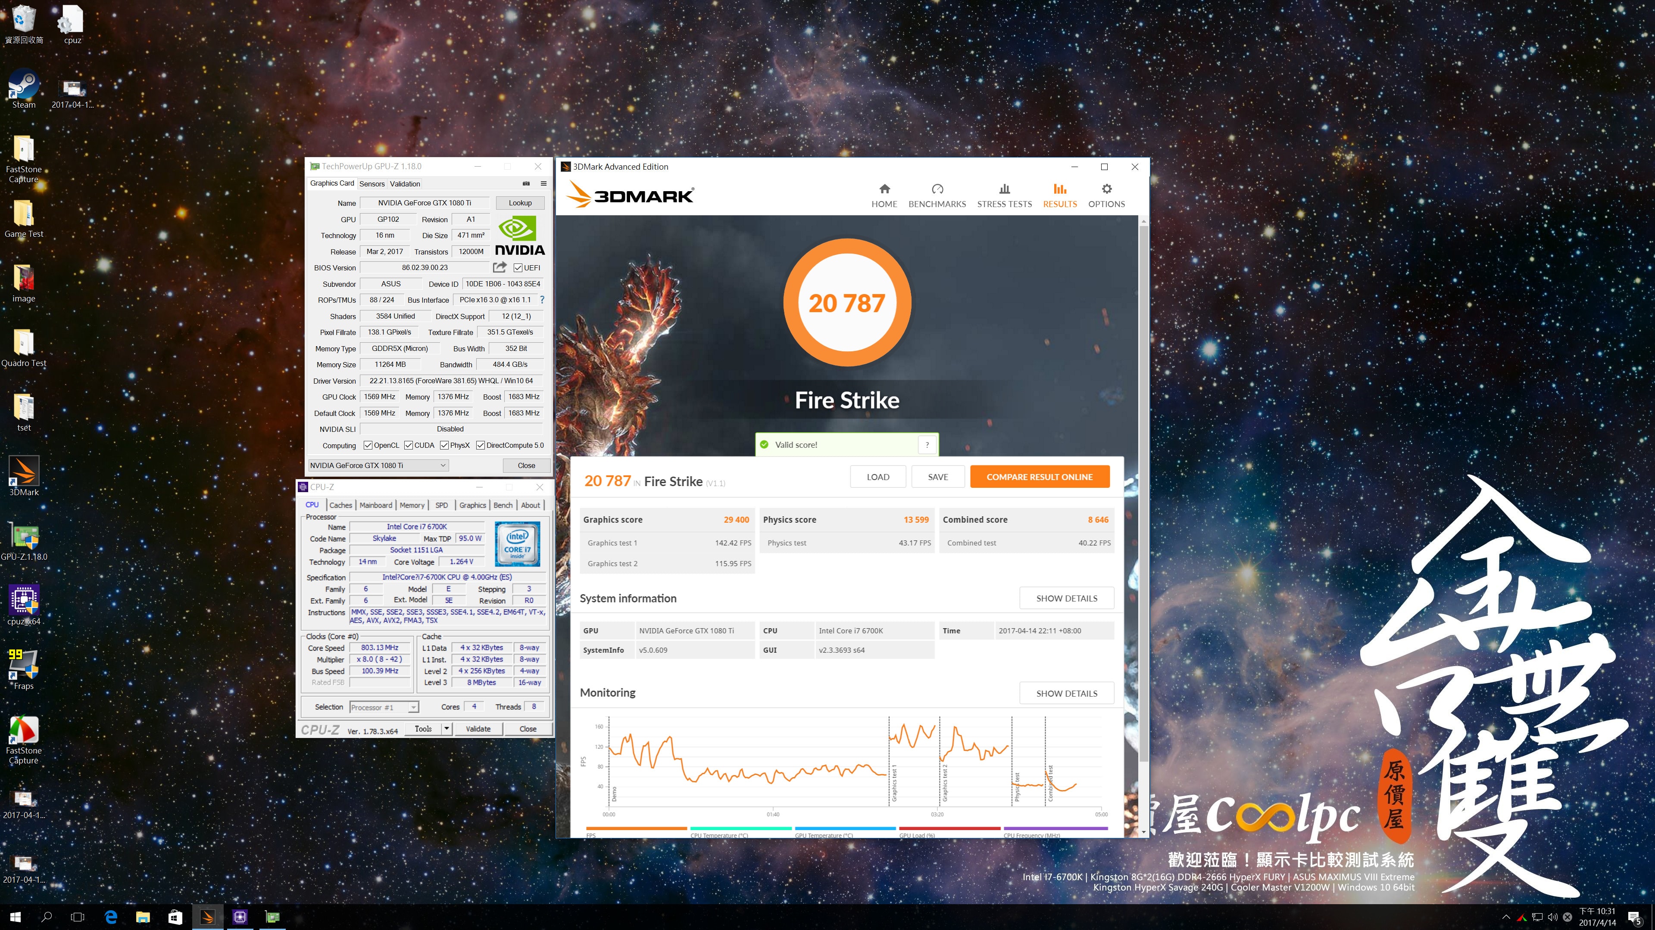1655x930 pixels.
Task: Select the 3DMark desktop shortcut
Action: [x=24, y=476]
